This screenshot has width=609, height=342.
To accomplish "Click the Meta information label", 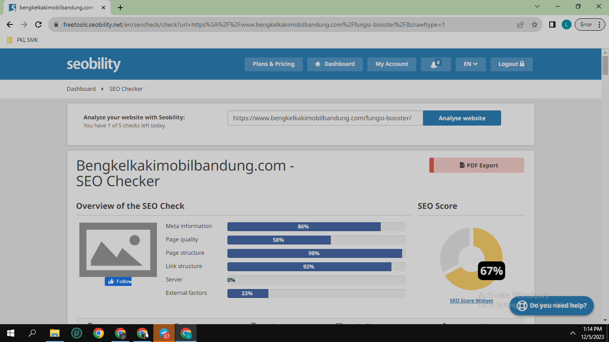I will [189, 226].
